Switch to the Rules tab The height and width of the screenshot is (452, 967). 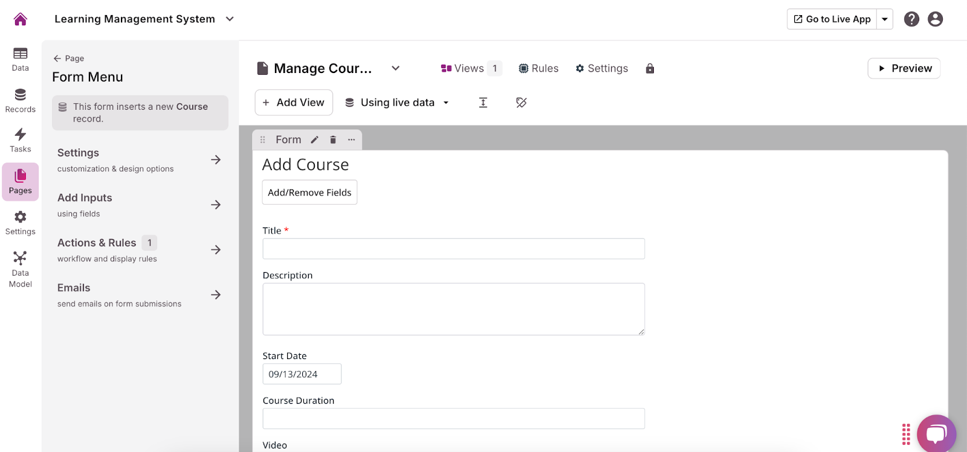click(x=538, y=69)
